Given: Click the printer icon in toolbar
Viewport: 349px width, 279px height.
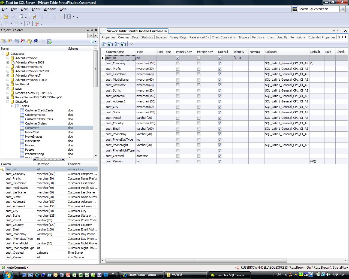Looking at the screenshot, I should point(21,17).
